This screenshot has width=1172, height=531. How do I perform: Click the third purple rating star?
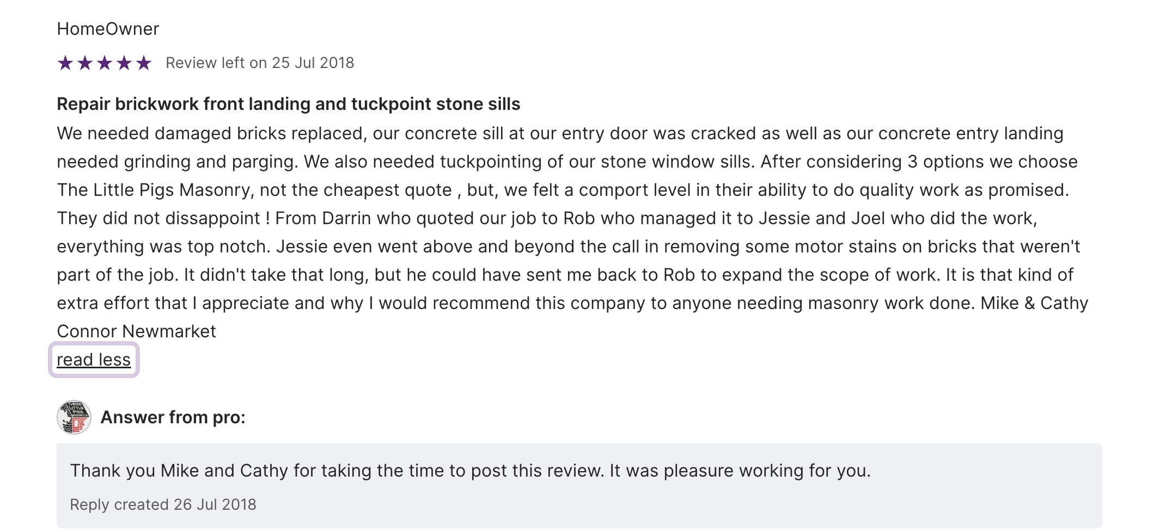coord(105,63)
